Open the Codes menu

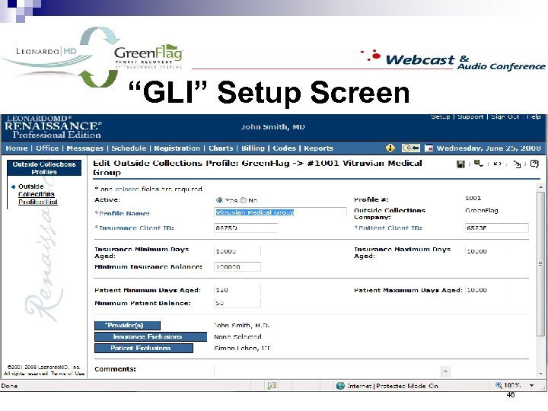coord(284,148)
